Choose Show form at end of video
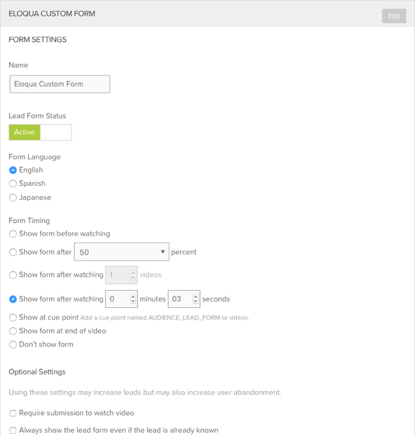This screenshot has width=415, height=437. [x=13, y=331]
